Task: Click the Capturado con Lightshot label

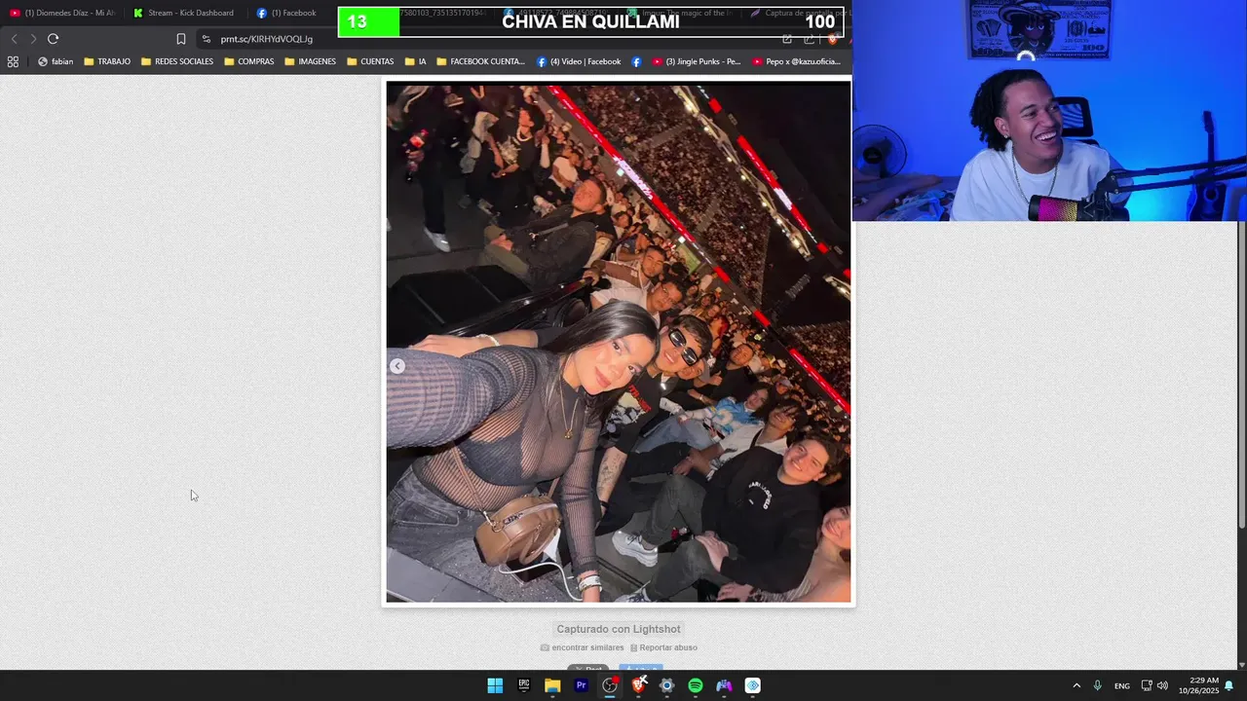Action: pos(619,629)
